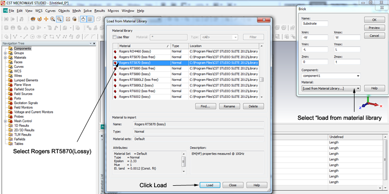Click Cancel in the Brick dialog
The height and width of the screenshot is (194, 389).
(x=374, y=35)
